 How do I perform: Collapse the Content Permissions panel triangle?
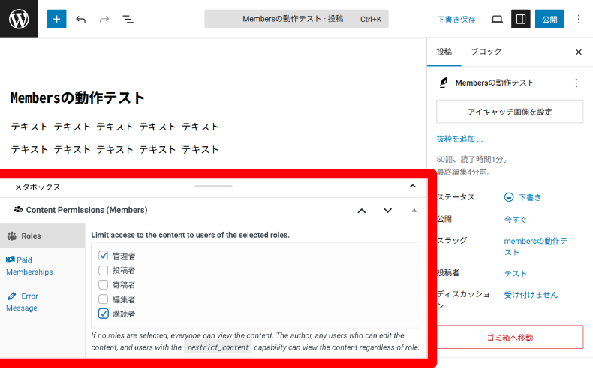click(414, 211)
